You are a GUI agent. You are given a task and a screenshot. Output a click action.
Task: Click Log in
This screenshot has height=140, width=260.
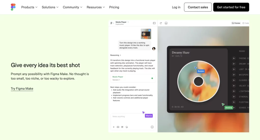click(x=176, y=7)
